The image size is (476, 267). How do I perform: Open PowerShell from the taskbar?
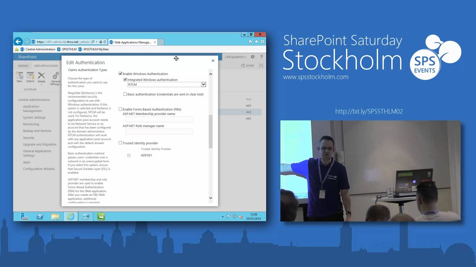[40, 217]
